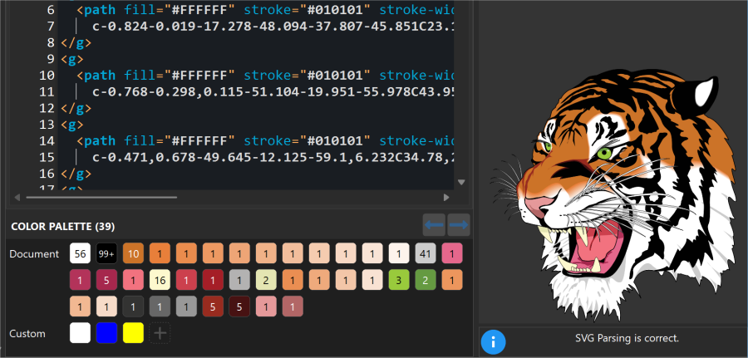This screenshot has height=358, width=748.
Task: Select the light yellow swatch labeled 16
Action: [160, 280]
